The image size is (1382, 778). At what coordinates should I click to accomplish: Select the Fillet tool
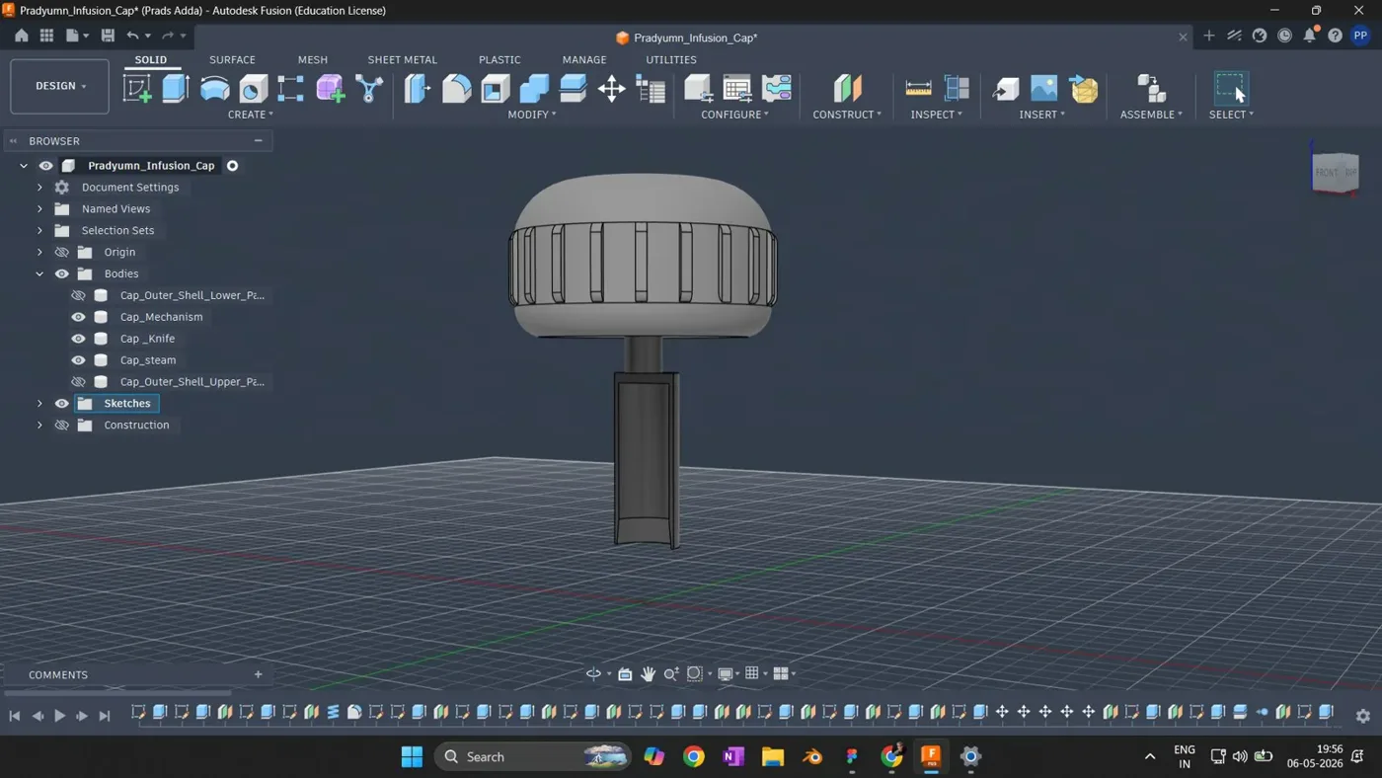pos(456,88)
